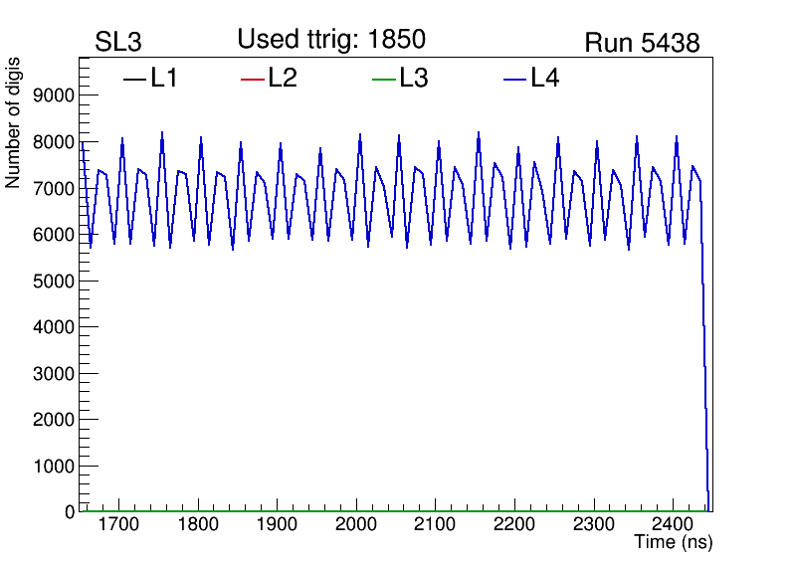Screen dimensions: 792x569
Task: Click the red L2 legend line sample
Action: (253, 80)
